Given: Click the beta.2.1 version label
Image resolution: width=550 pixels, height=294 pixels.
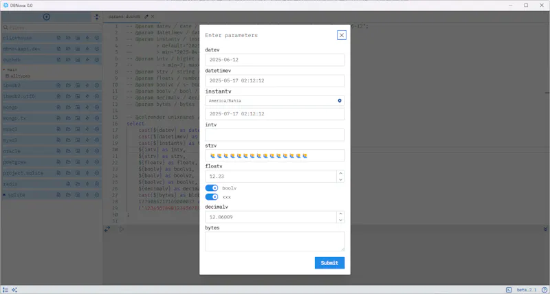Looking at the screenshot, I should [x=527, y=290].
